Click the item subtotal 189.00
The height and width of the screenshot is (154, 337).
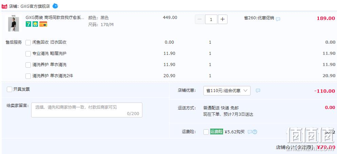(326, 18)
